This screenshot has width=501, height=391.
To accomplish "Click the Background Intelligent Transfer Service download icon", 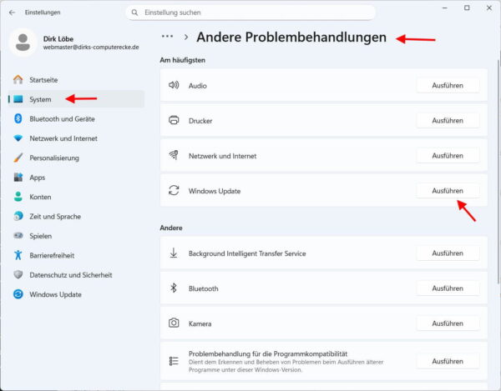I will 174,253.
